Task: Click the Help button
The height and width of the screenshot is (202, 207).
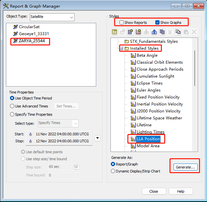Action: tap(180, 191)
